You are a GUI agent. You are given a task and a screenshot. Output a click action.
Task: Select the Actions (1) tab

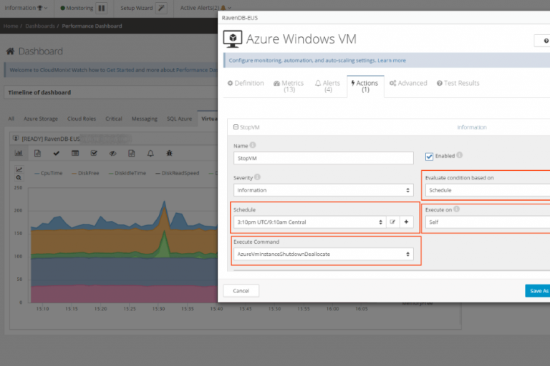click(365, 86)
